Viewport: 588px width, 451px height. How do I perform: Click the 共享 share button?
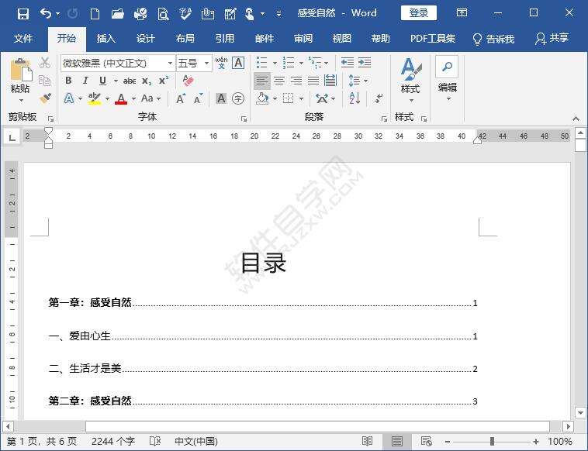pyautogui.click(x=552, y=39)
